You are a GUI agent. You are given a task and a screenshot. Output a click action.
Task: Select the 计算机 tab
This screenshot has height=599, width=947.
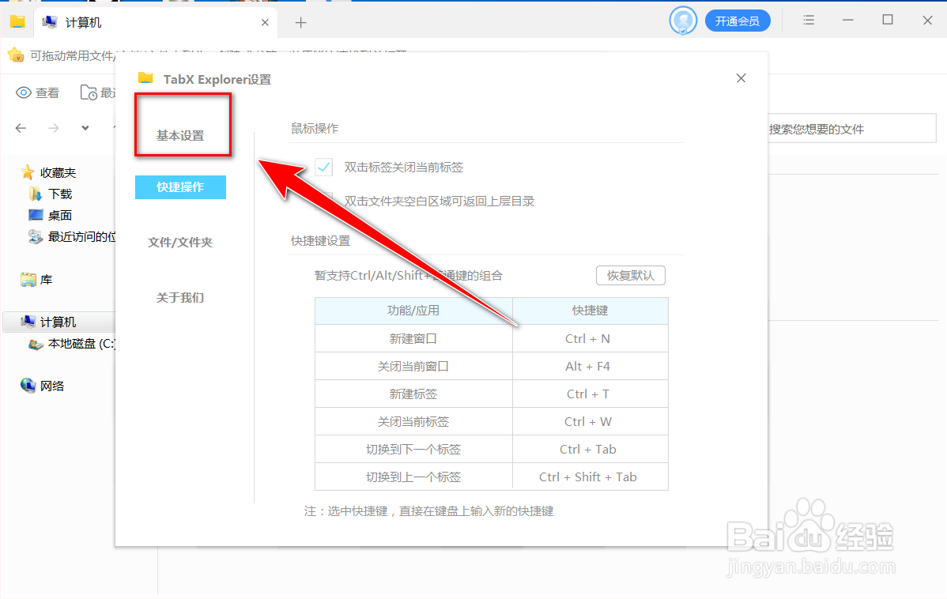(x=156, y=22)
